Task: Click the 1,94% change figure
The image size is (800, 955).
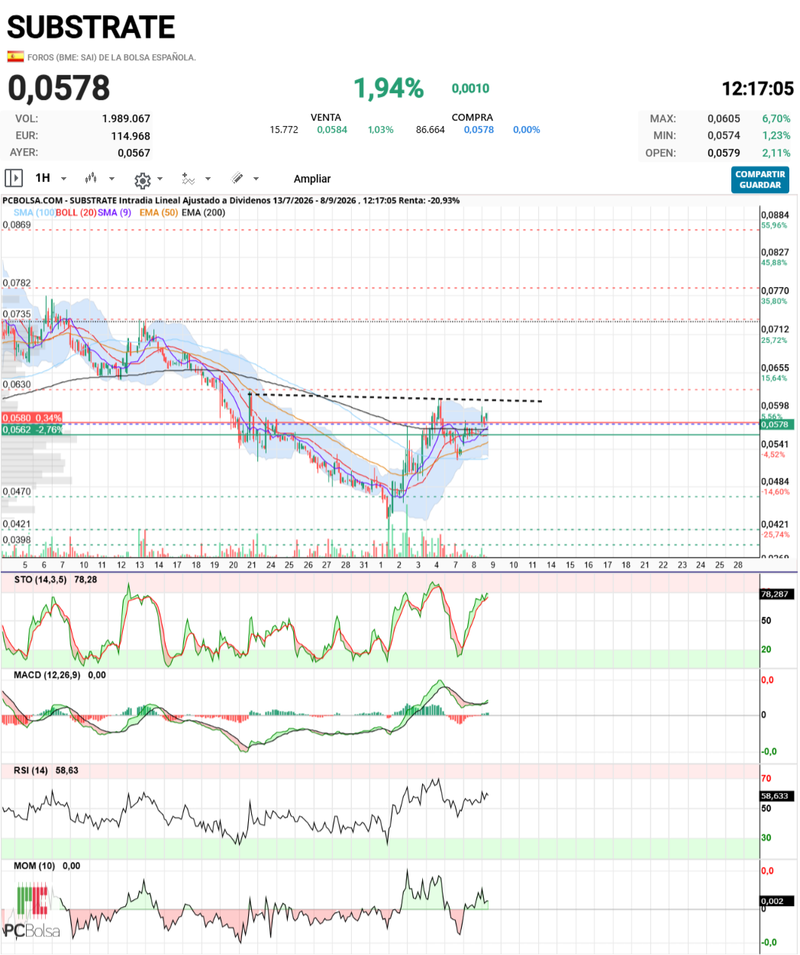Action: click(x=389, y=88)
